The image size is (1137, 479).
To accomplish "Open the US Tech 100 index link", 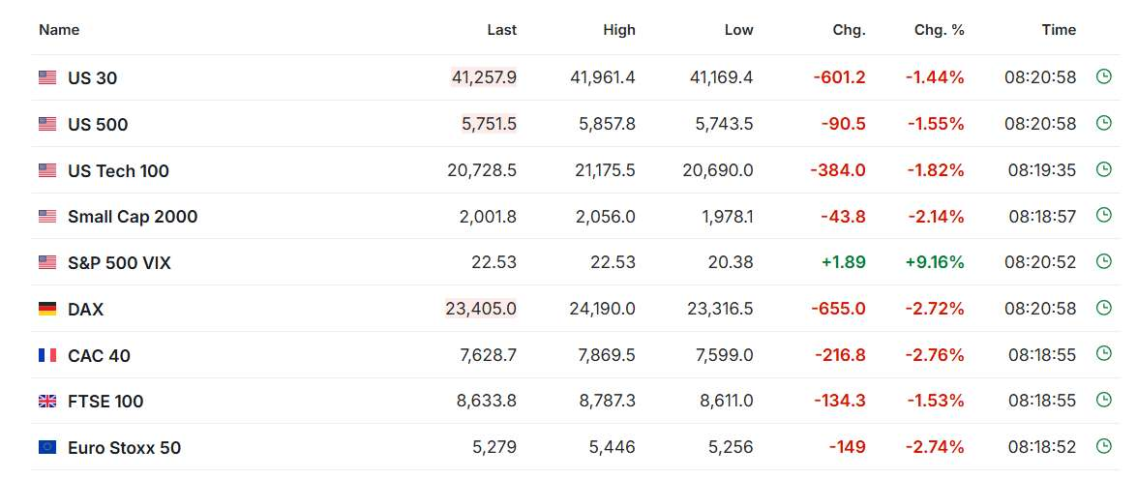I will (x=118, y=170).
